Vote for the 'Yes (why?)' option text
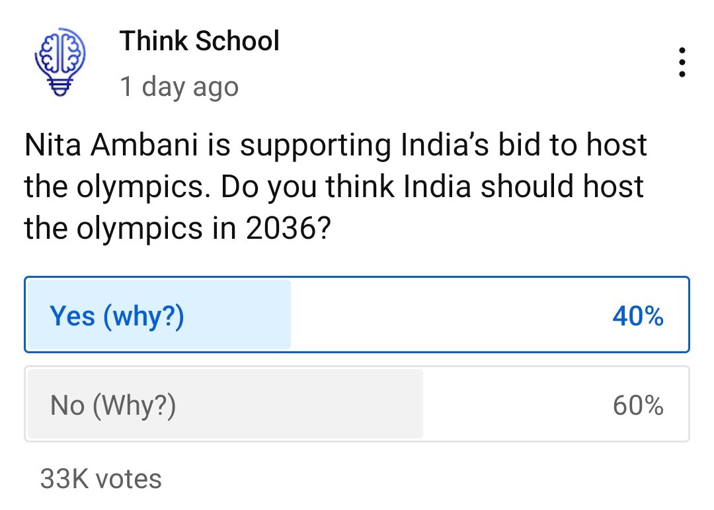 point(117,317)
